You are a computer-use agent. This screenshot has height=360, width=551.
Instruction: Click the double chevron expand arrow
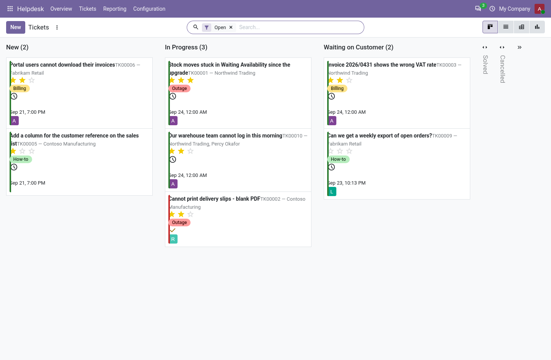click(x=520, y=47)
